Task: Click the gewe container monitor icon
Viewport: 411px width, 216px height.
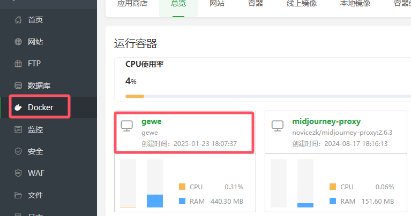Action: pos(127,126)
